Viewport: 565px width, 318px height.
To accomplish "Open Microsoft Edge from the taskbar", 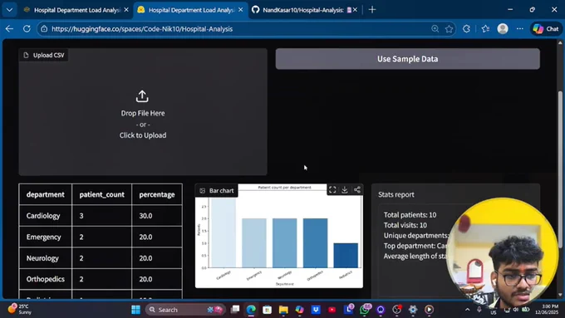I will coord(251,310).
